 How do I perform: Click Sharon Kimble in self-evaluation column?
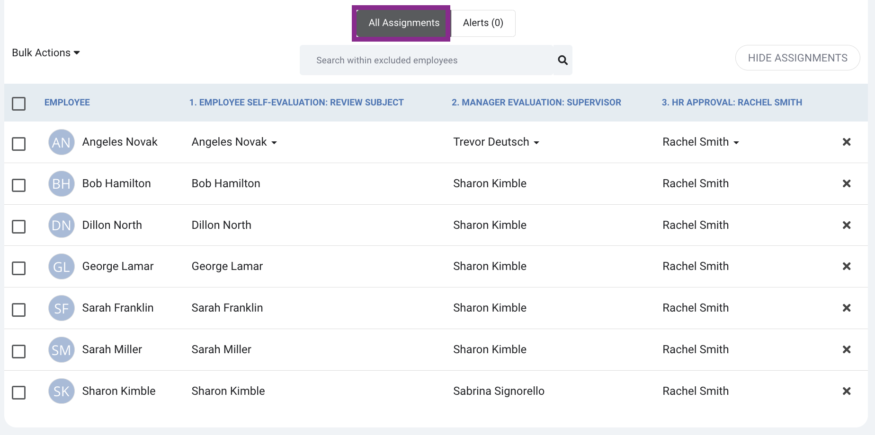pos(228,391)
